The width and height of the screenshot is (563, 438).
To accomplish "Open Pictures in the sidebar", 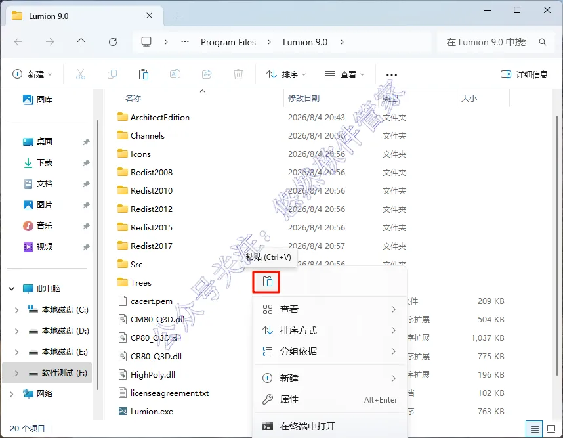I will [x=38, y=205].
